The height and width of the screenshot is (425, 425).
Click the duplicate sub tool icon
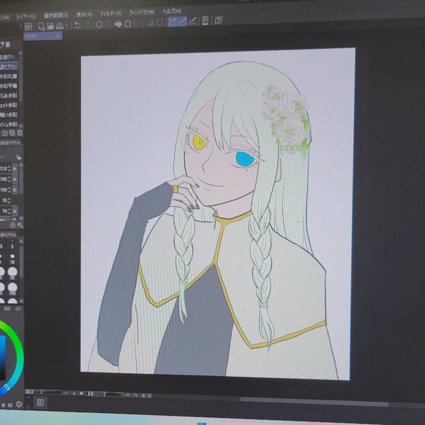coord(12,133)
